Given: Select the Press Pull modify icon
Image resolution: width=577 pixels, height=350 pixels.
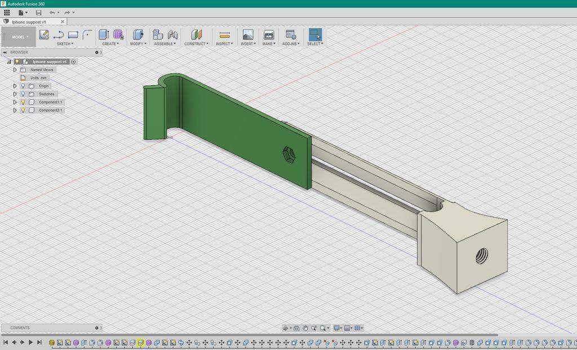Looking at the screenshot, I should point(138,34).
